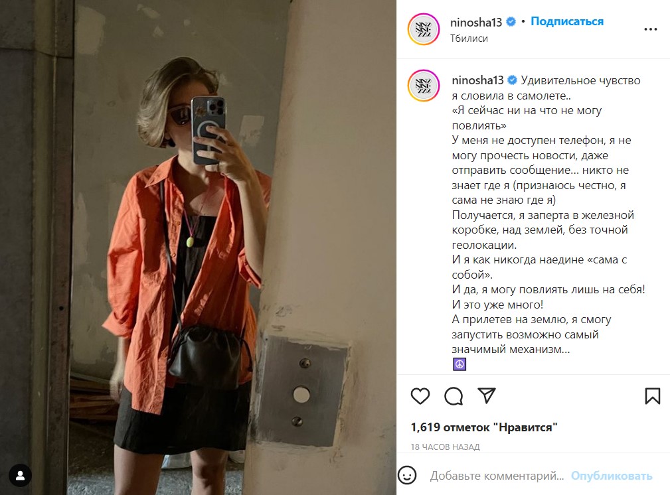This screenshot has height=495, width=670.
Task: Publish comment with the Опубликовать button
Action: pyautogui.click(x=612, y=476)
